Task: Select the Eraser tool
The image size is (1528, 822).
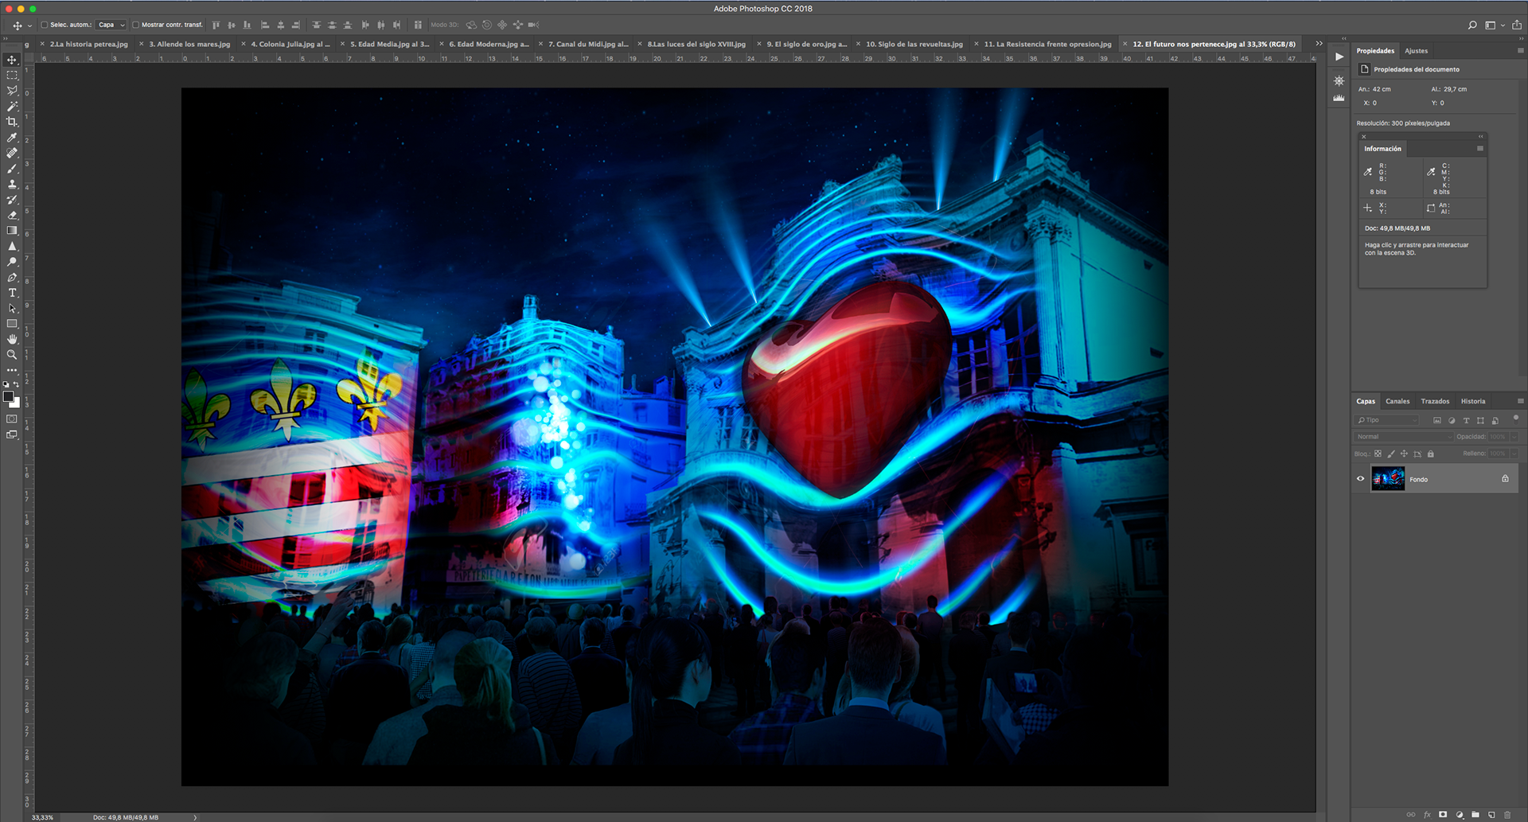Action: (12, 215)
